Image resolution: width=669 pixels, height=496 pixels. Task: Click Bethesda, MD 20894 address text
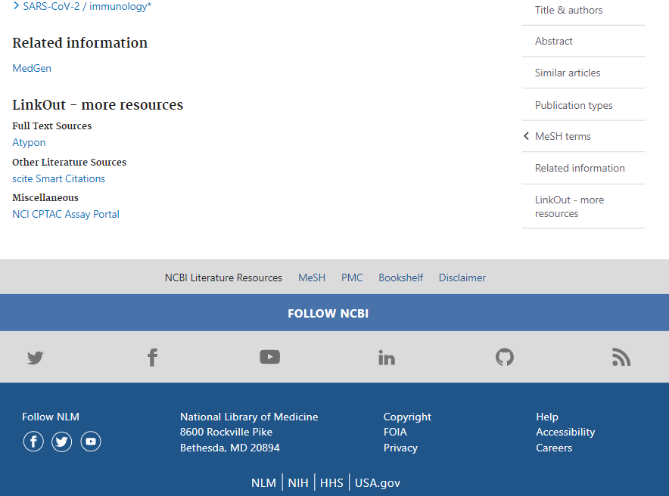point(230,448)
